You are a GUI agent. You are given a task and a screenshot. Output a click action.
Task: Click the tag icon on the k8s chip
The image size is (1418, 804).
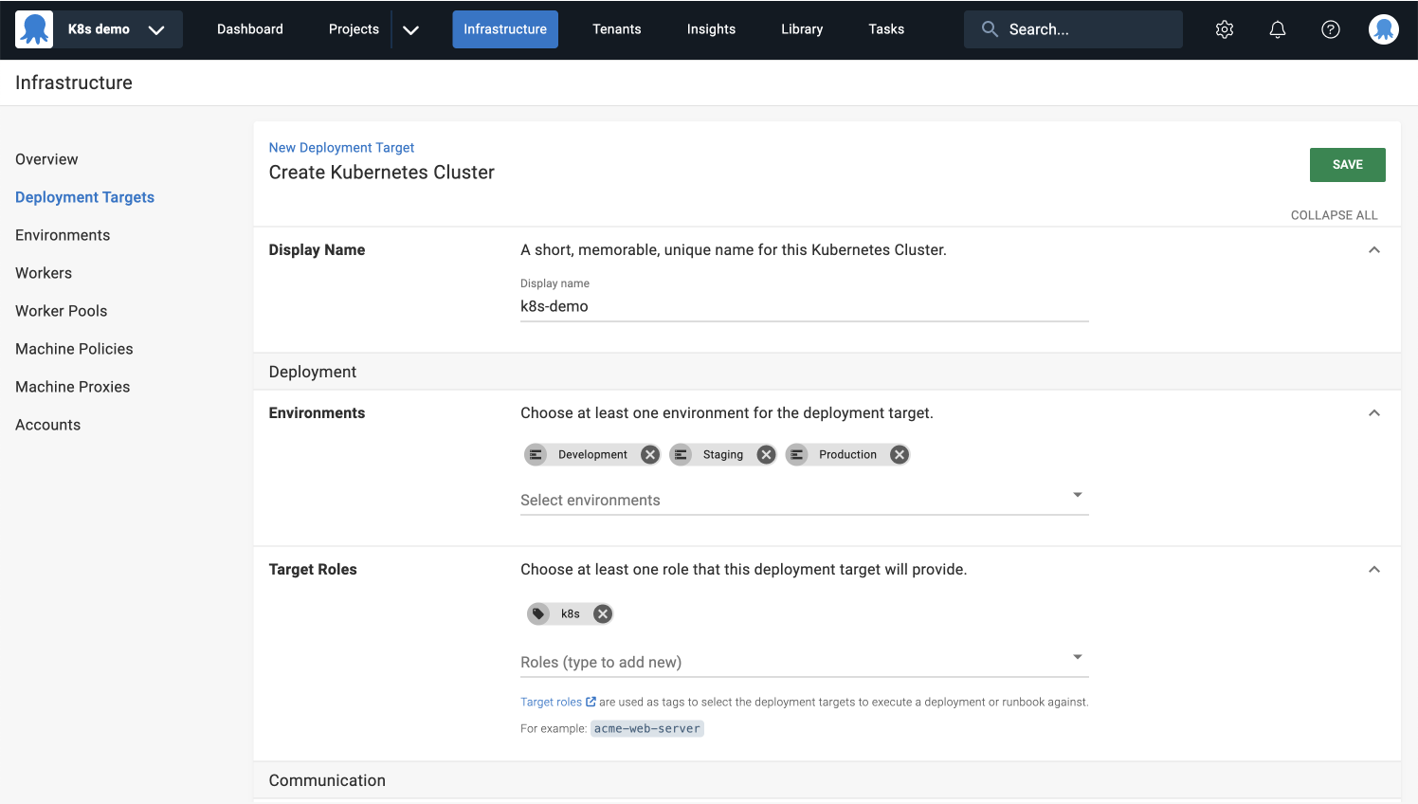pos(539,613)
